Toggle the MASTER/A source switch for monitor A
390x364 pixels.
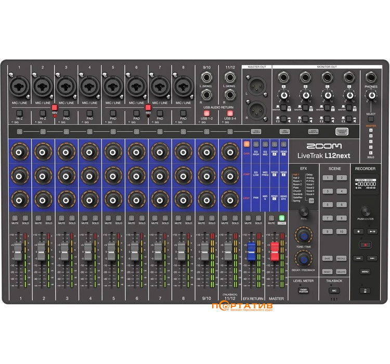tap(283, 108)
